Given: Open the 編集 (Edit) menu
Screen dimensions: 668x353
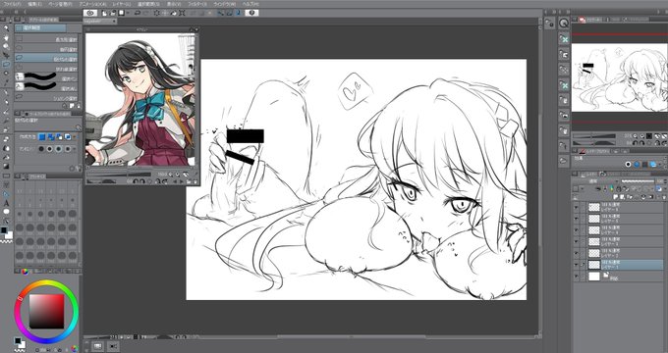Looking at the screenshot, I should [35, 3].
